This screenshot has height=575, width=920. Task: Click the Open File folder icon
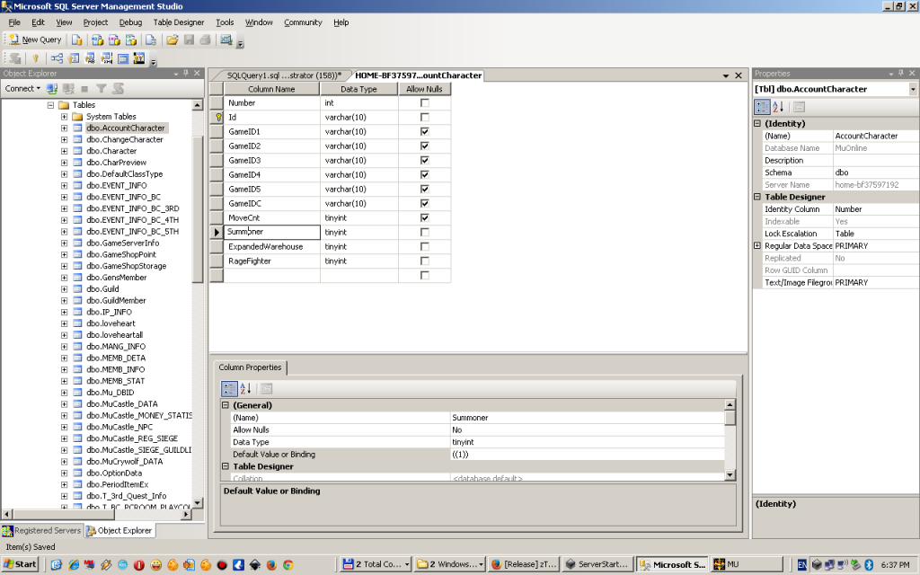172,40
